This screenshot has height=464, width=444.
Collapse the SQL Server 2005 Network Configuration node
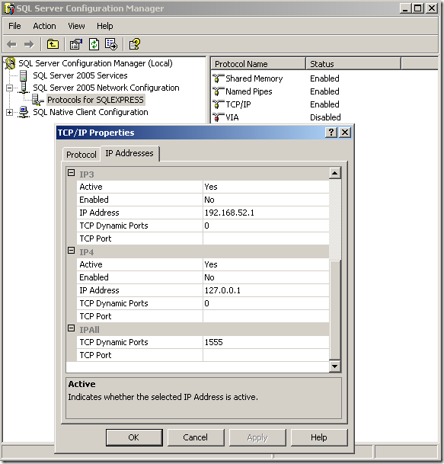tap(9, 88)
